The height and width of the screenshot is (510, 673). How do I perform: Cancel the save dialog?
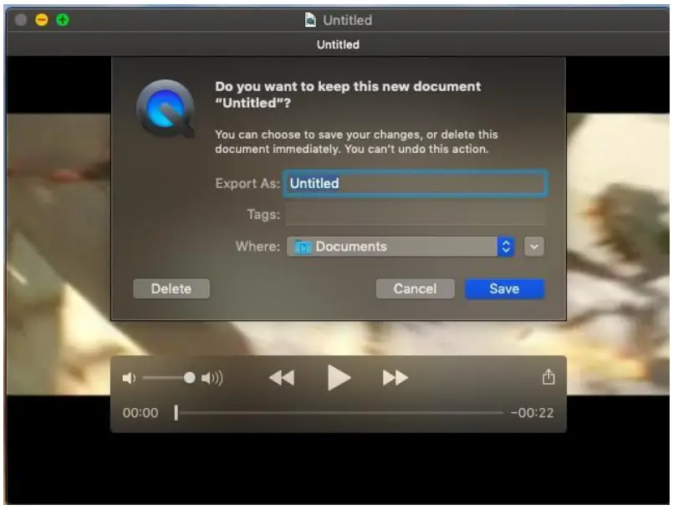click(415, 288)
